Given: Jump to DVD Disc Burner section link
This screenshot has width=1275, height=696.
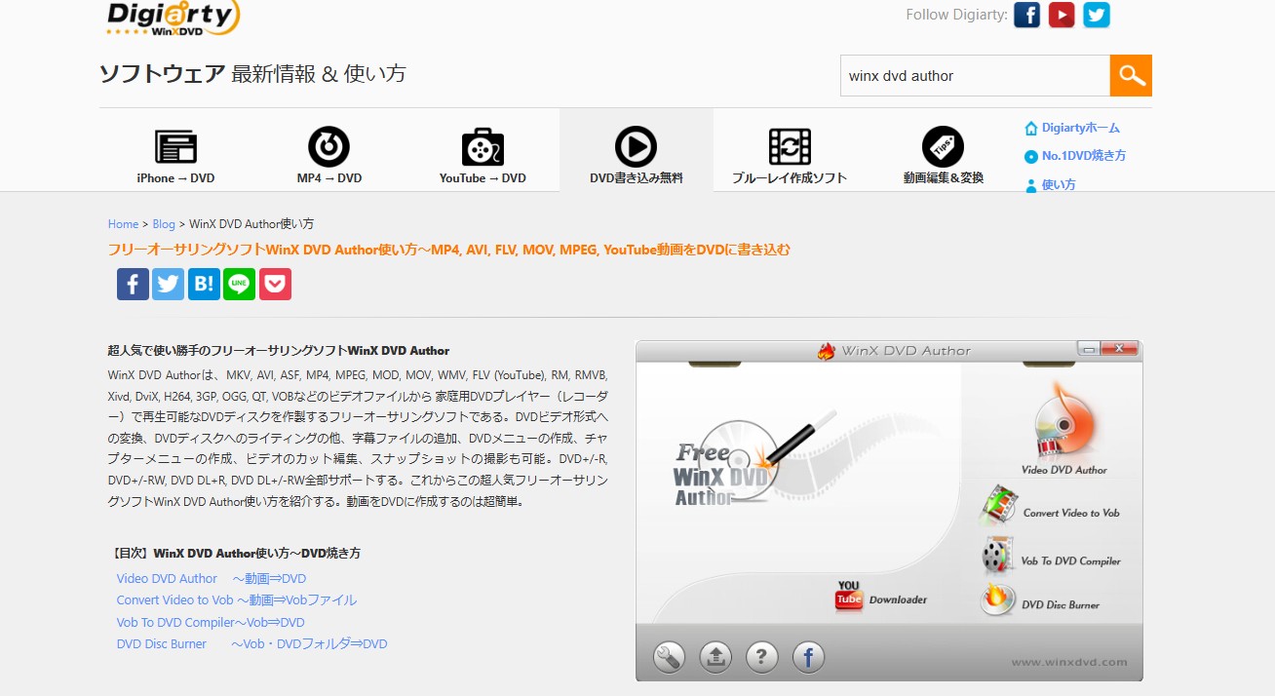Looking at the screenshot, I should (x=251, y=644).
